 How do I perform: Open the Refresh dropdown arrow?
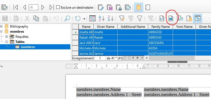point(84,19)
